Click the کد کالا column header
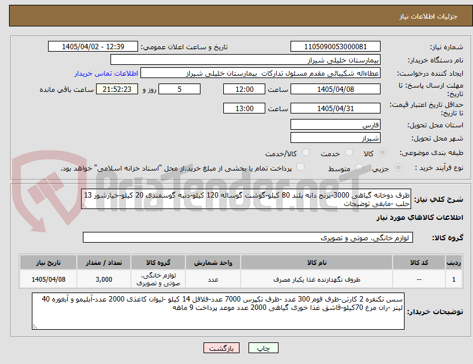Viewport: 473px width, 364px height. (x=419, y=262)
